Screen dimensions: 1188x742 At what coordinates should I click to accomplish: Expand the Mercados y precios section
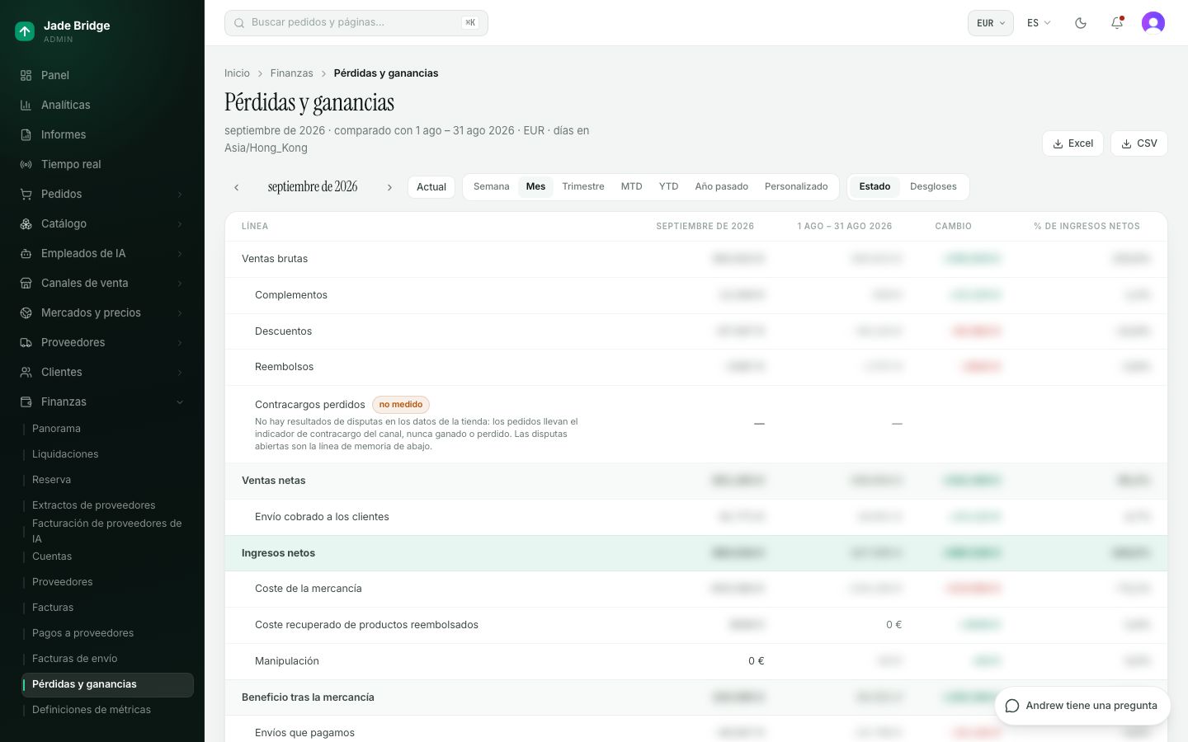[x=102, y=312]
